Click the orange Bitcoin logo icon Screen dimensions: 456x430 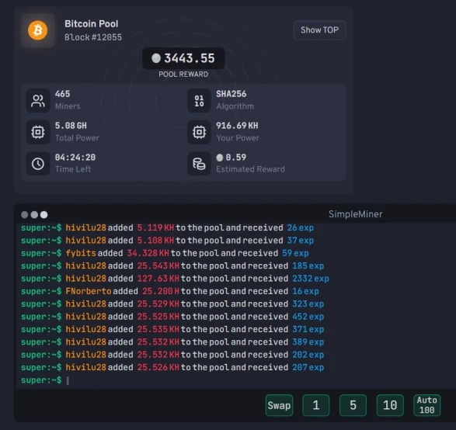(38, 30)
